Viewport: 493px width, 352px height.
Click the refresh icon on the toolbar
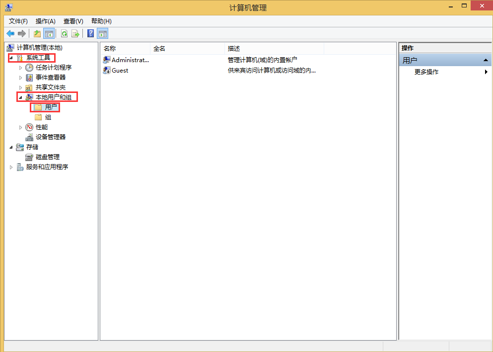[x=65, y=33]
